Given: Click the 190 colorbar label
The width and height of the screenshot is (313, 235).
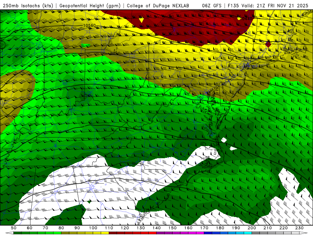Looking at the screenshot, I should point(236,228).
